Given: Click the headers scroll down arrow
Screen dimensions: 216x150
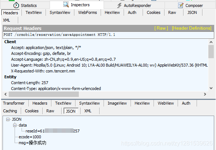Looking at the screenshot, I should [211, 88].
